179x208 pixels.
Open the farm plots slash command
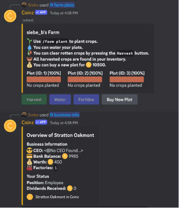(x=62, y=5)
